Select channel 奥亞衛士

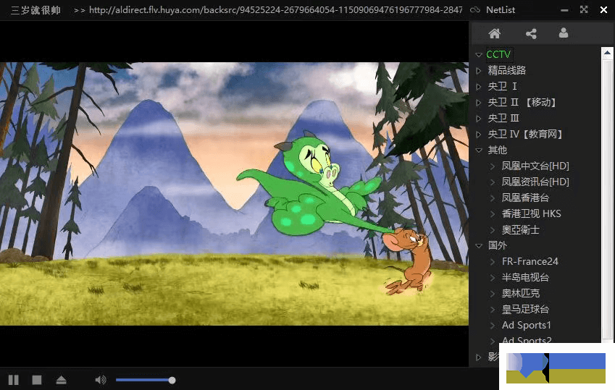point(521,229)
